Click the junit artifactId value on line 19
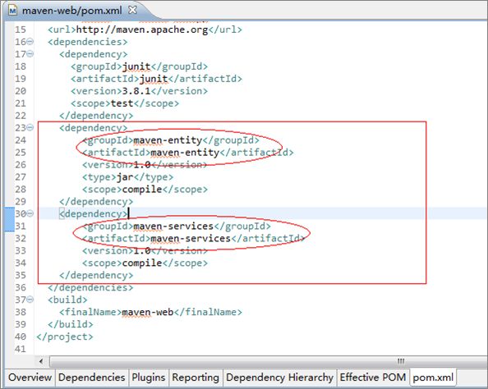This screenshot has height=389, width=488. pos(154,79)
